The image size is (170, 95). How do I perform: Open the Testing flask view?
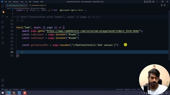pos(3,32)
